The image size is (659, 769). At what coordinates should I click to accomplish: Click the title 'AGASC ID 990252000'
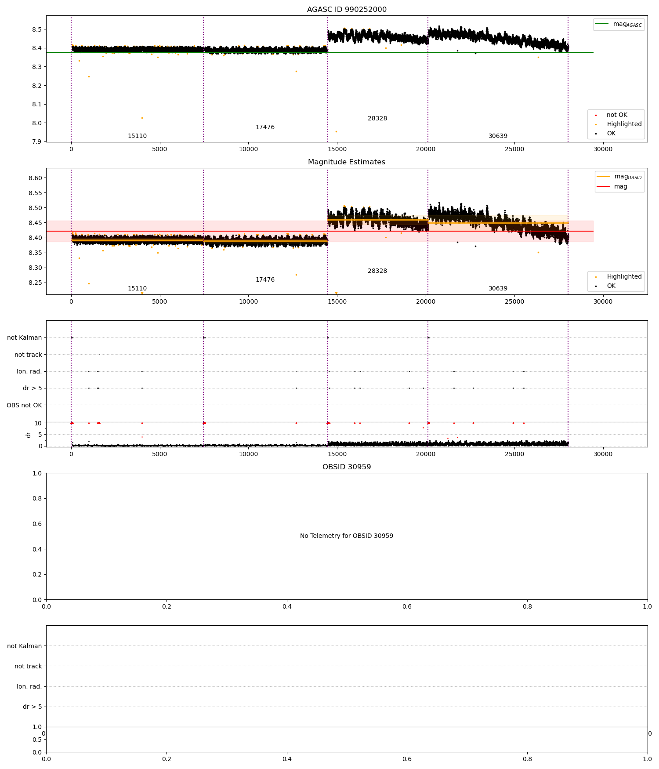click(347, 10)
